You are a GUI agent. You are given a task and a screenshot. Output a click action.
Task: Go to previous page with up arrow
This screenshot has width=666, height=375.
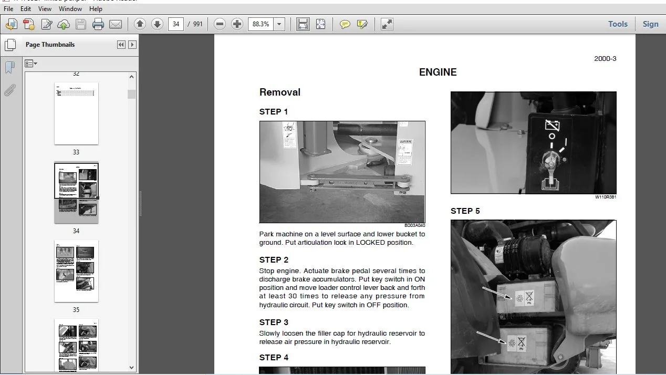click(140, 24)
